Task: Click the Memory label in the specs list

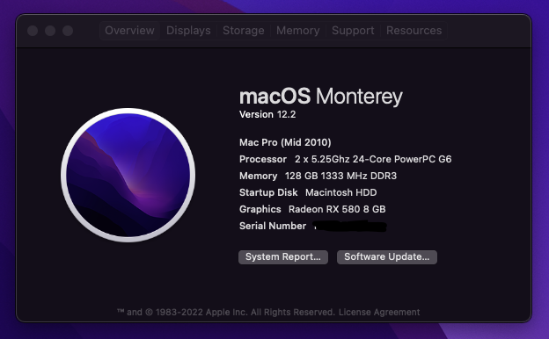Action: pos(258,176)
